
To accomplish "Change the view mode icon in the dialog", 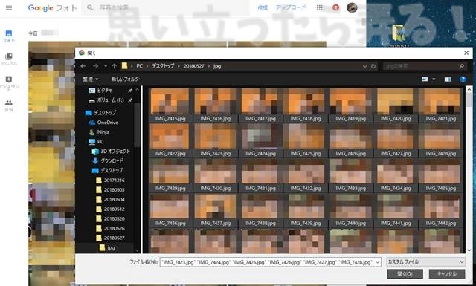I will pyautogui.click(x=425, y=79).
